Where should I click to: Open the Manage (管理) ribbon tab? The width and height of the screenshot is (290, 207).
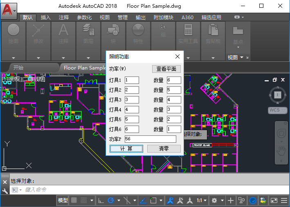[123, 18]
